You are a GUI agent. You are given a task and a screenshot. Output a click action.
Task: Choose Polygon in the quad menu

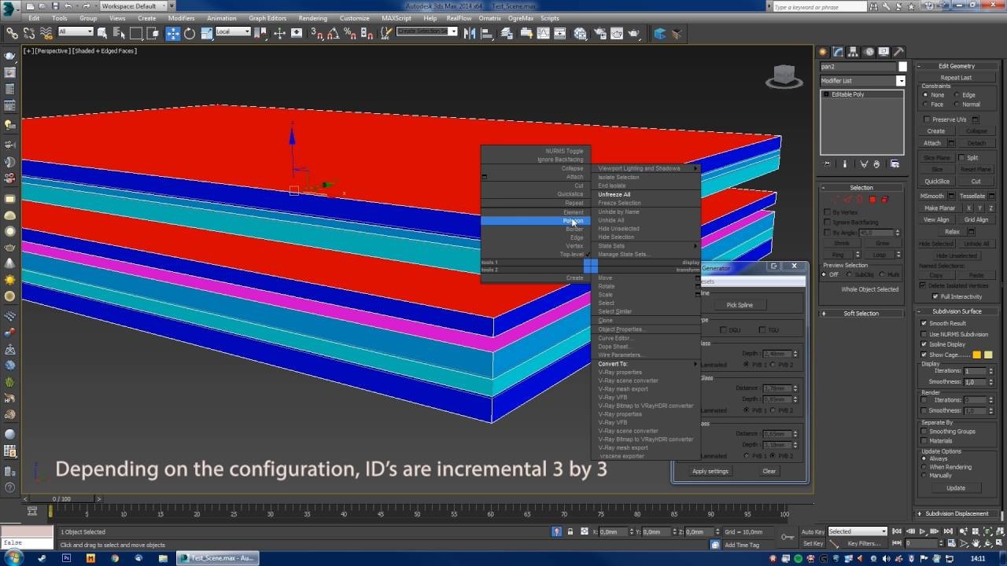[x=572, y=221]
